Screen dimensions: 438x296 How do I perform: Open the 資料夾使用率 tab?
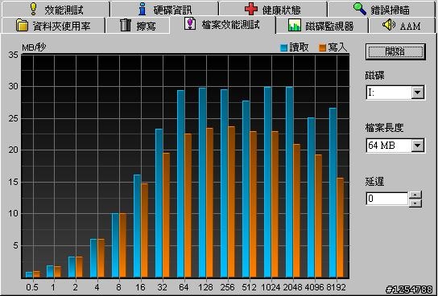(53, 26)
